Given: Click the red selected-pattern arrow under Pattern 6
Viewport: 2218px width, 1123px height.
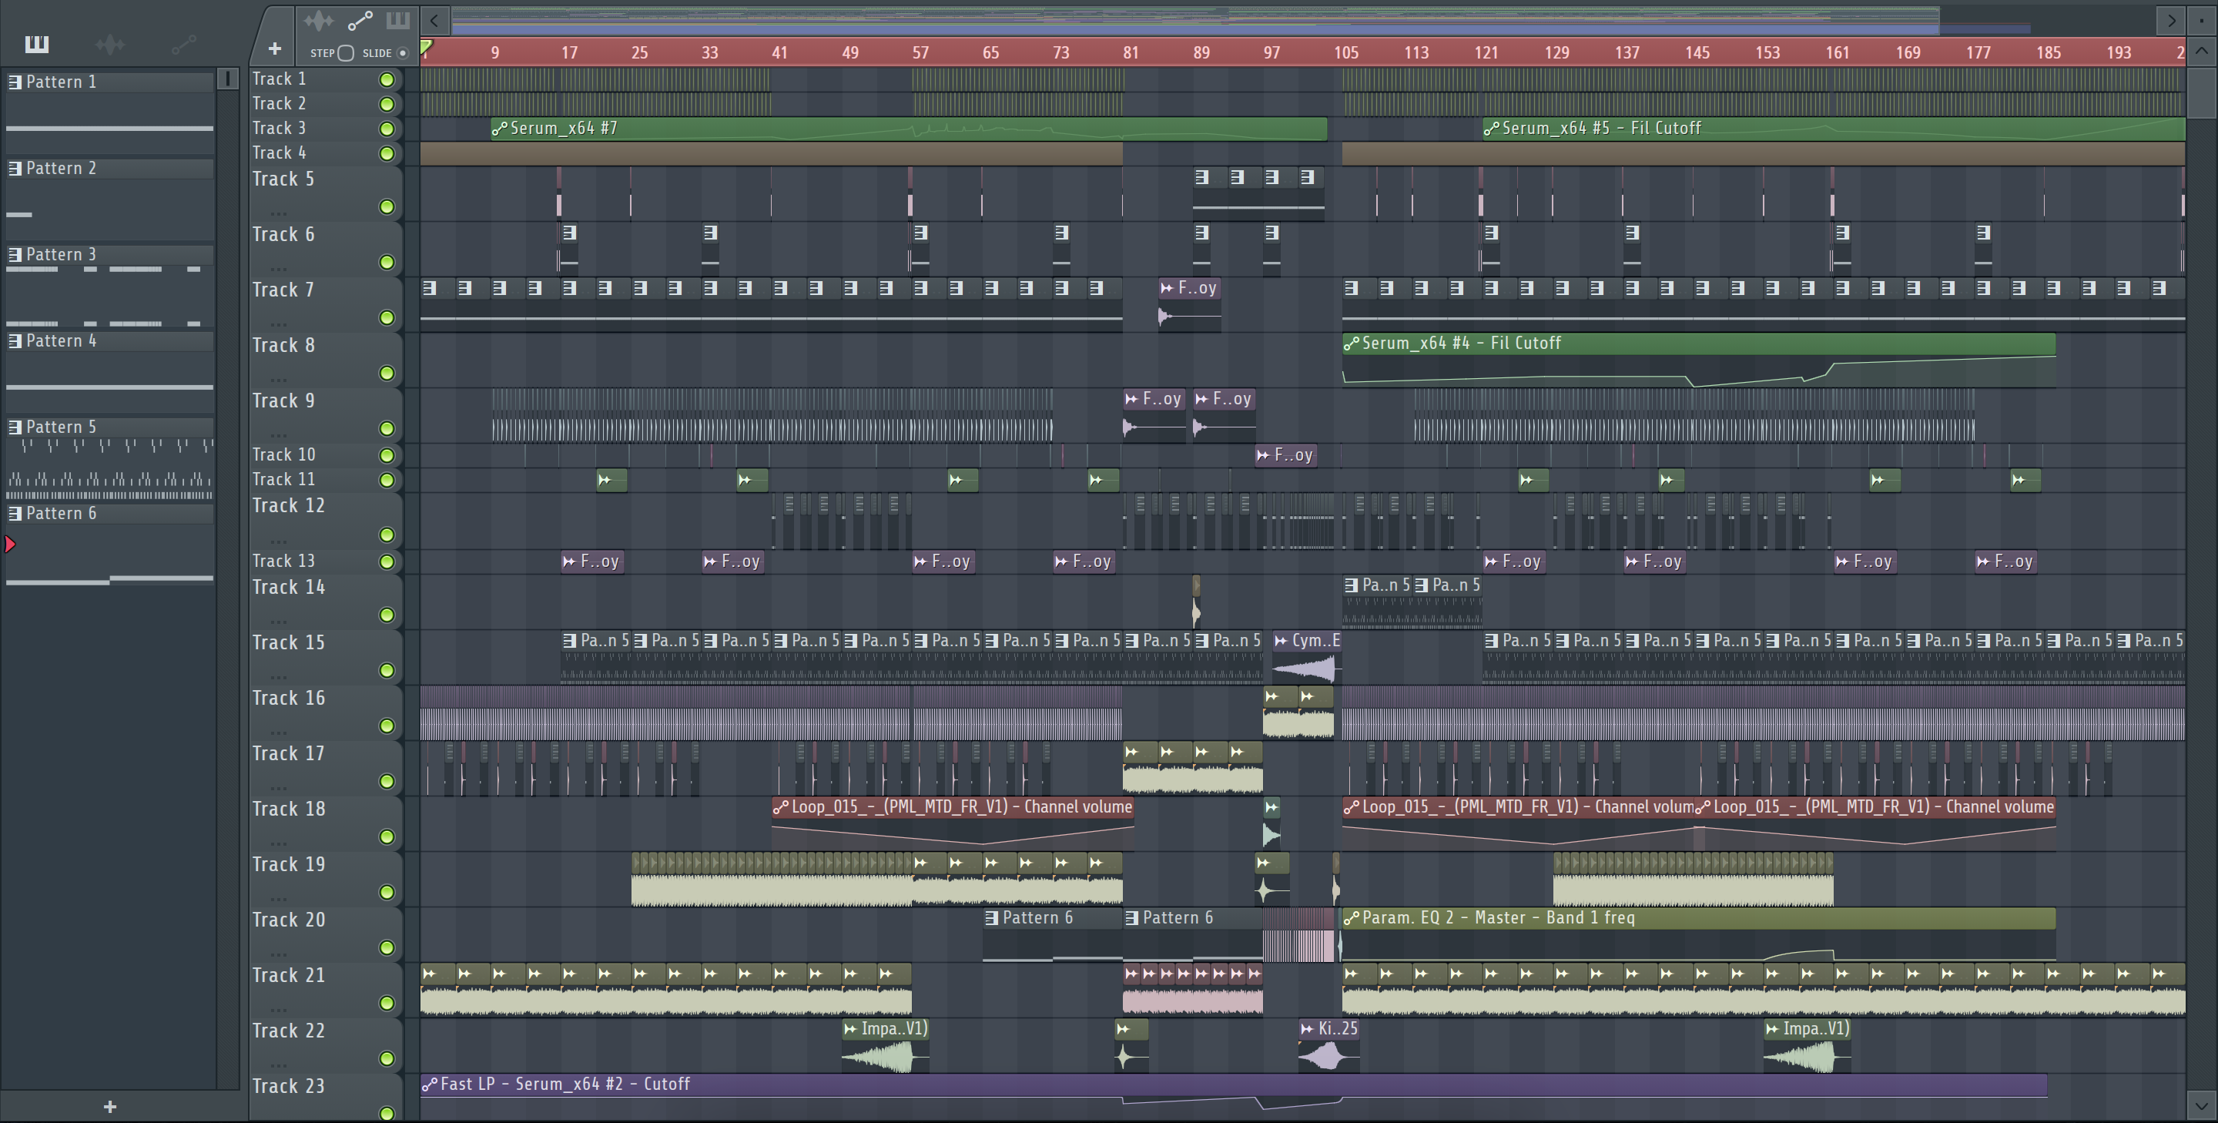Looking at the screenshot, I should (x=10, y=545).
